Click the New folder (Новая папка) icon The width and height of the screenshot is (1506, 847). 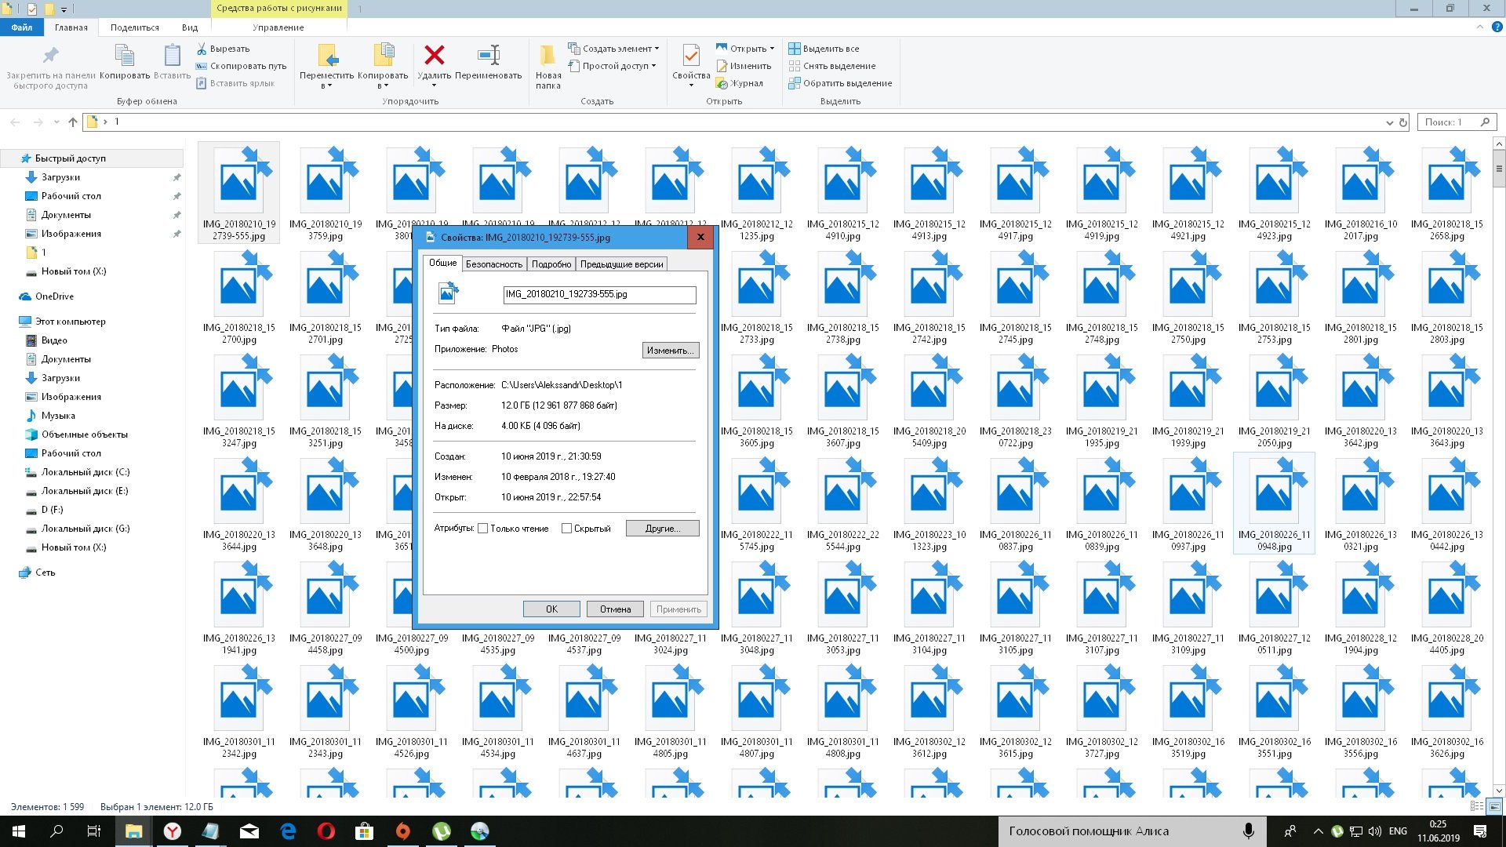pos(547,56)
